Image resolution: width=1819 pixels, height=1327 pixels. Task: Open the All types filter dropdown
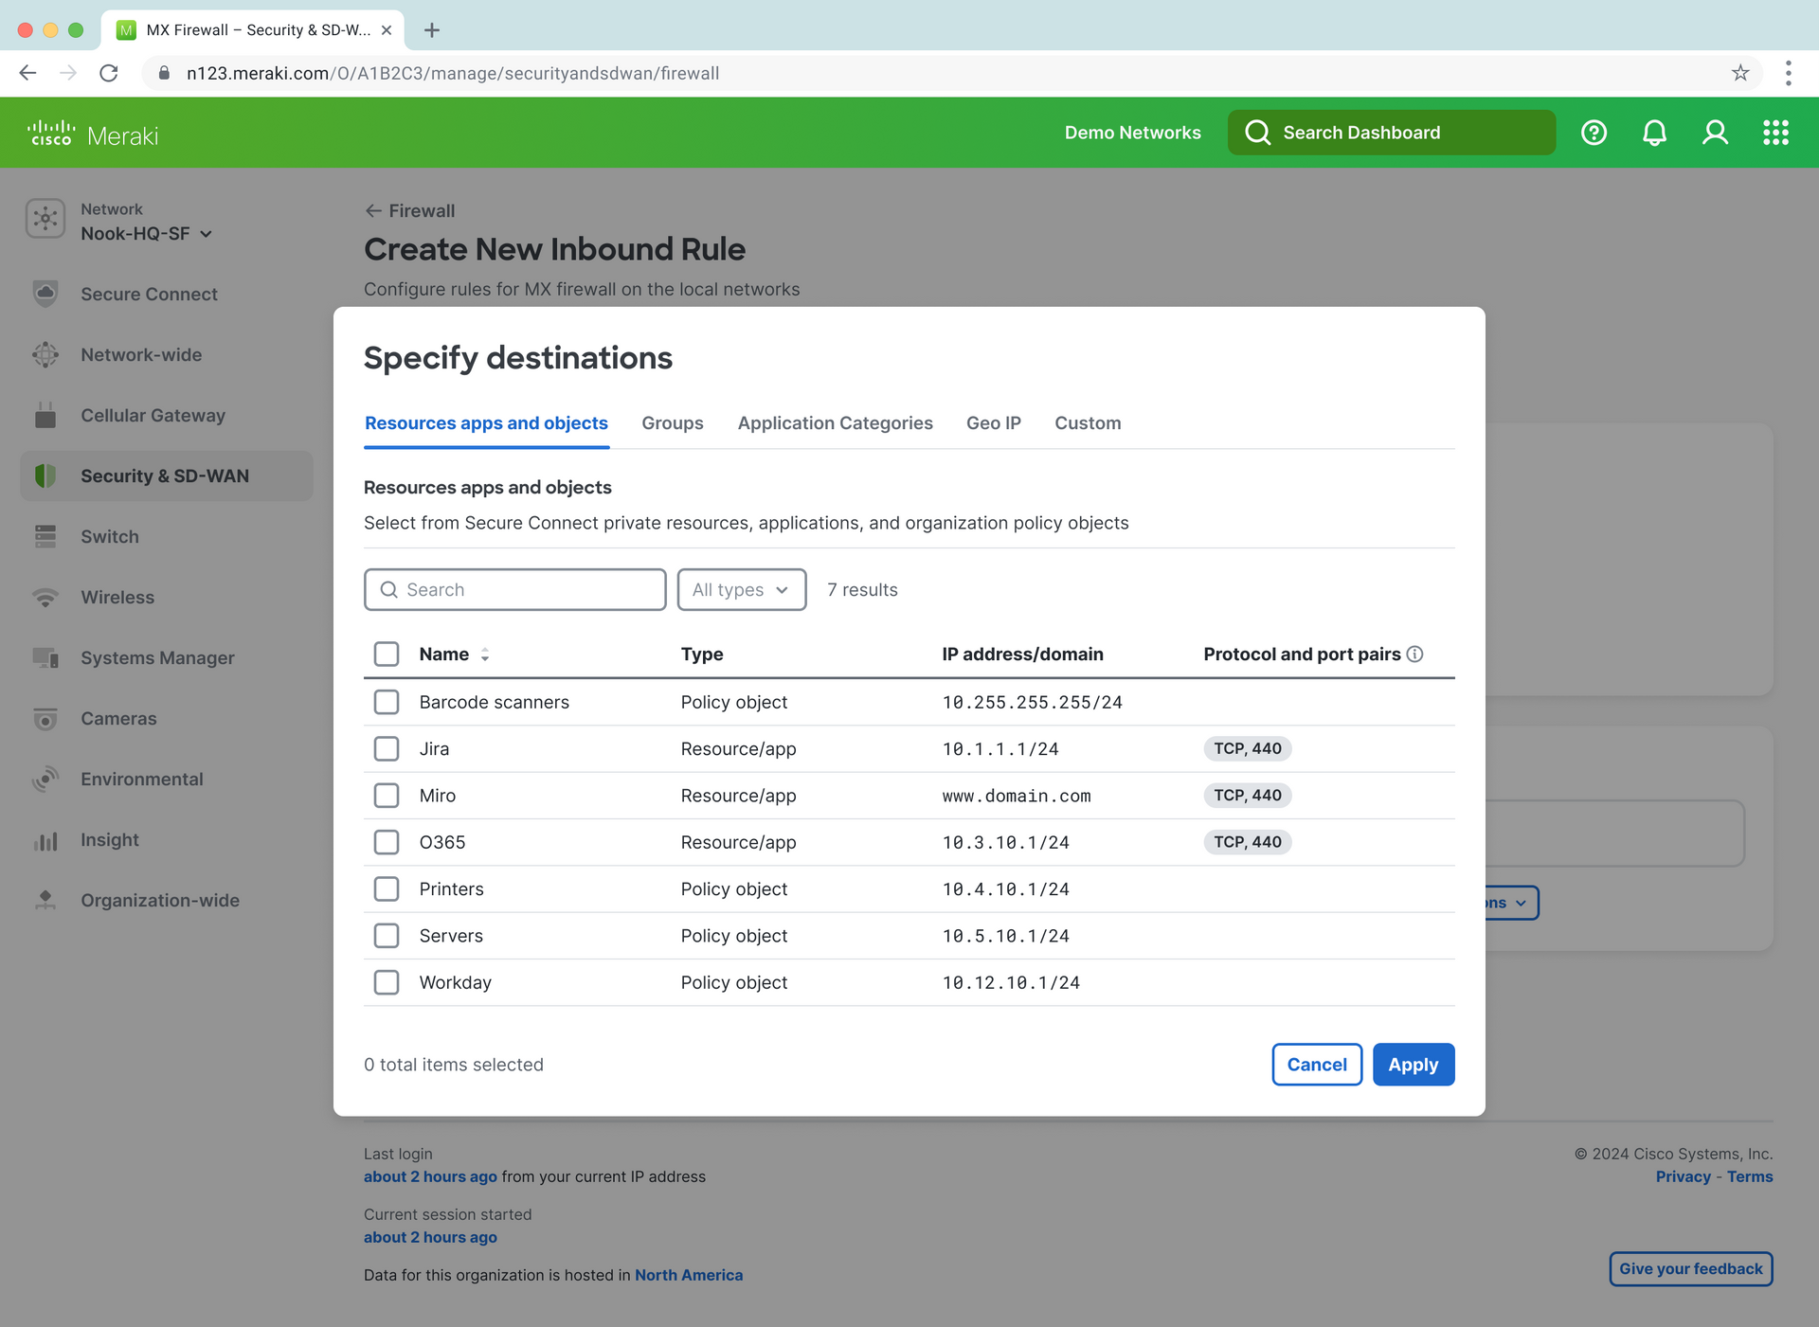[x=742, y=590]
